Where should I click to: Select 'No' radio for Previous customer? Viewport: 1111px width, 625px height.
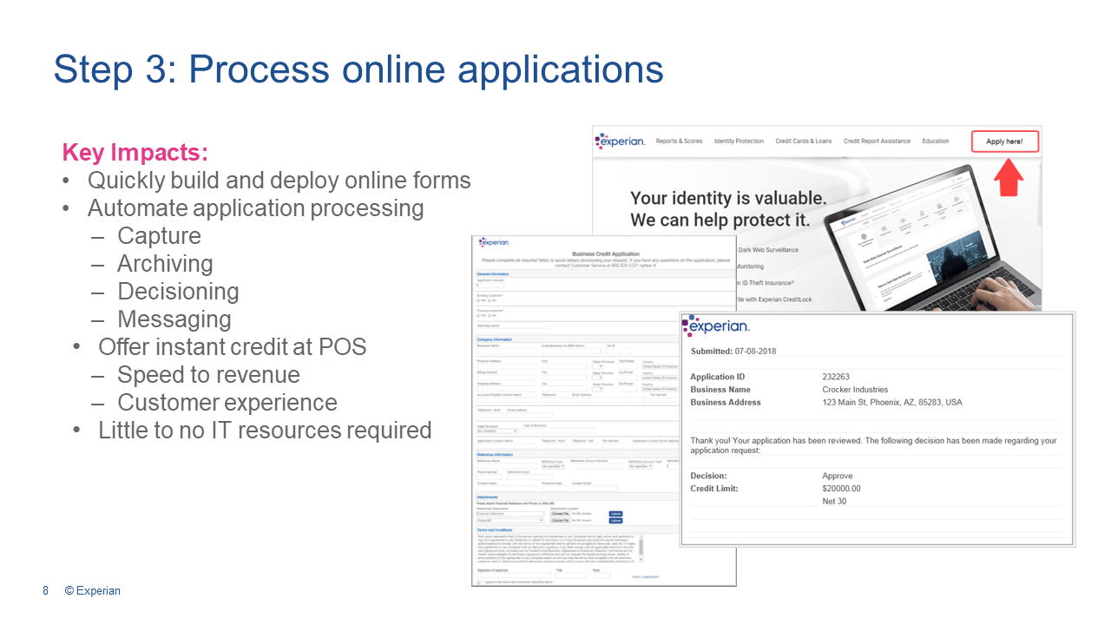491,314
